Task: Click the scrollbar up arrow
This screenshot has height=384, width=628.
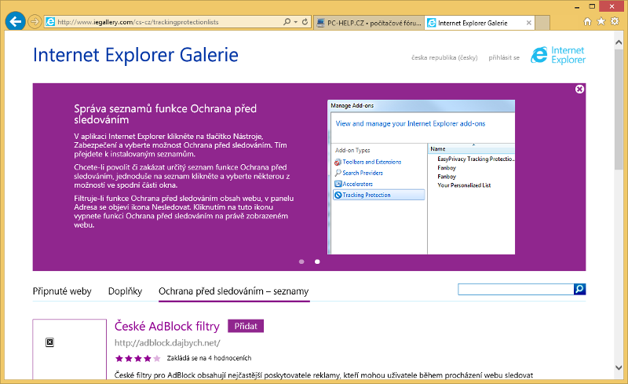Action: click(x=619, y=42)
